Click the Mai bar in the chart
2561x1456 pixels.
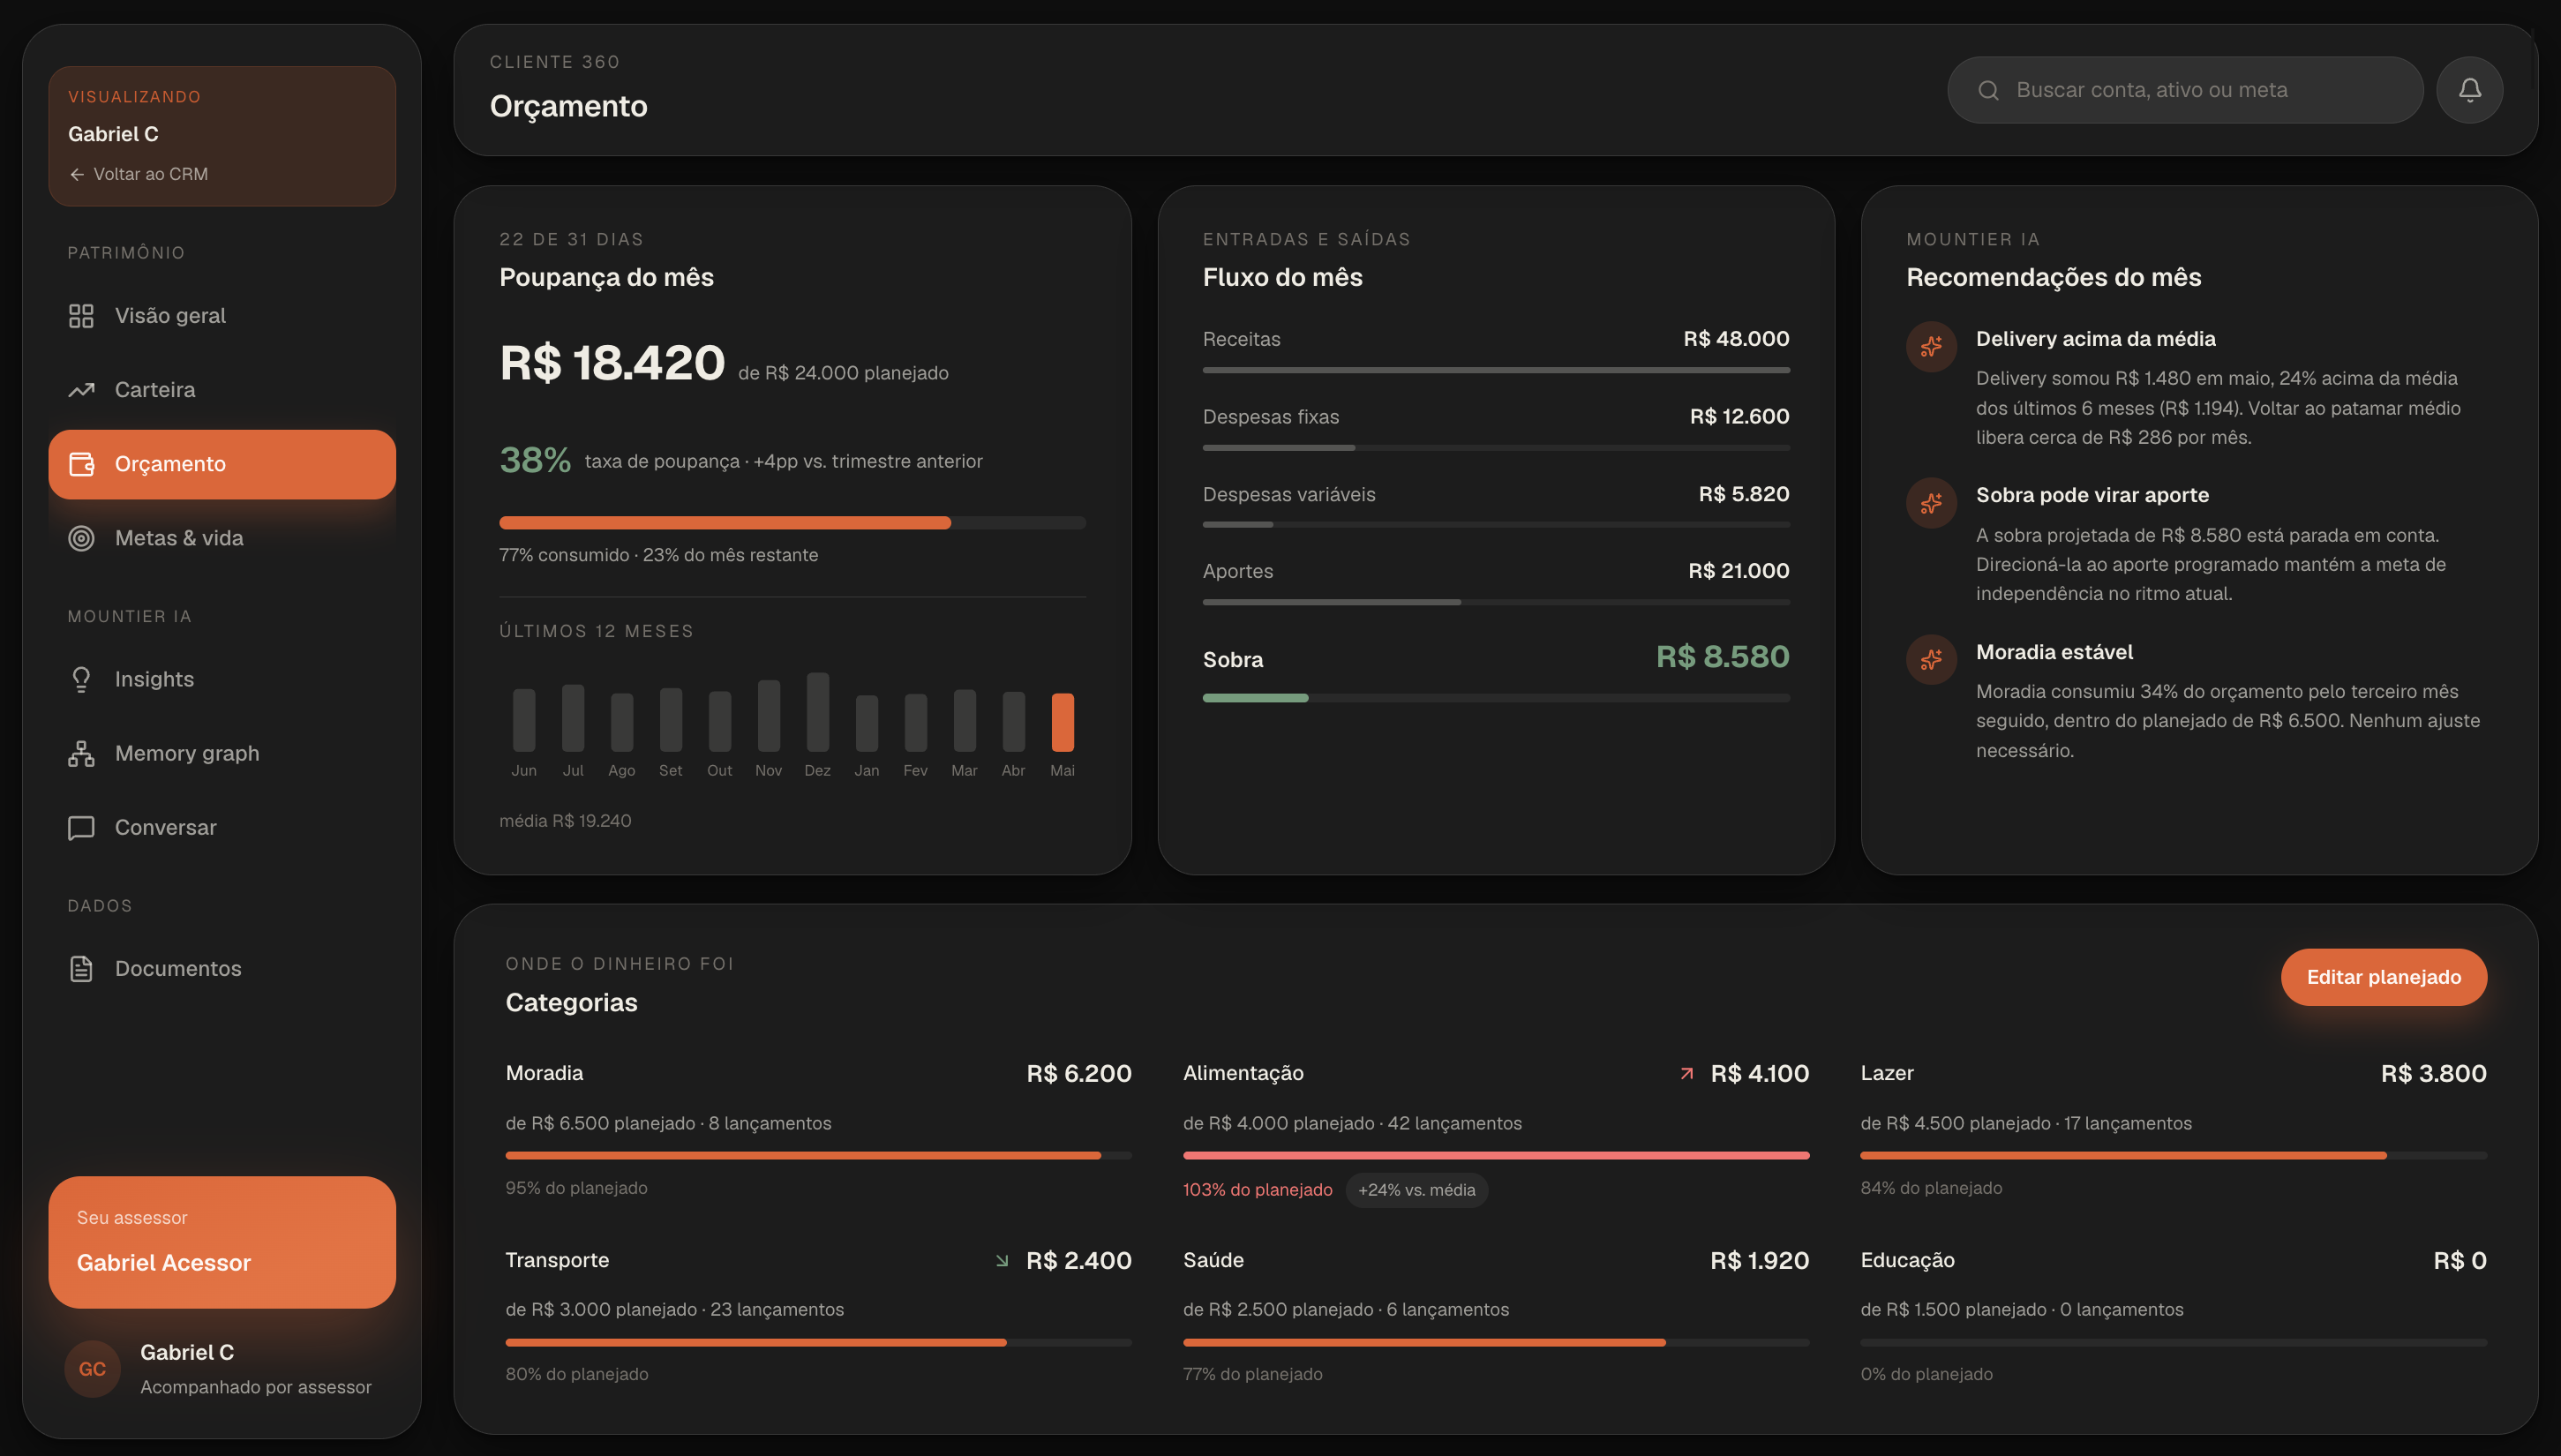(x=1062, y=722)
